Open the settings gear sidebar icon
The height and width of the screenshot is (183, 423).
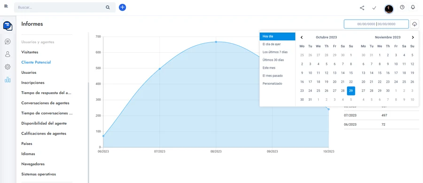pyautogui.click(x=8, y=67)
